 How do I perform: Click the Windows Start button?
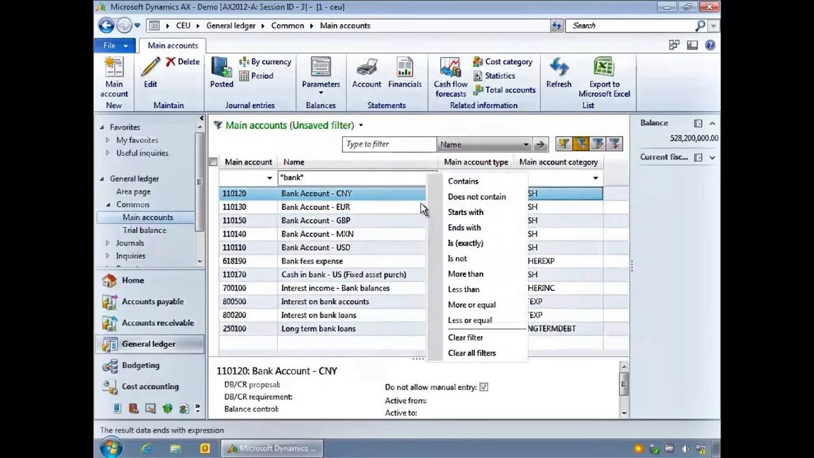(x=111, y=448)
